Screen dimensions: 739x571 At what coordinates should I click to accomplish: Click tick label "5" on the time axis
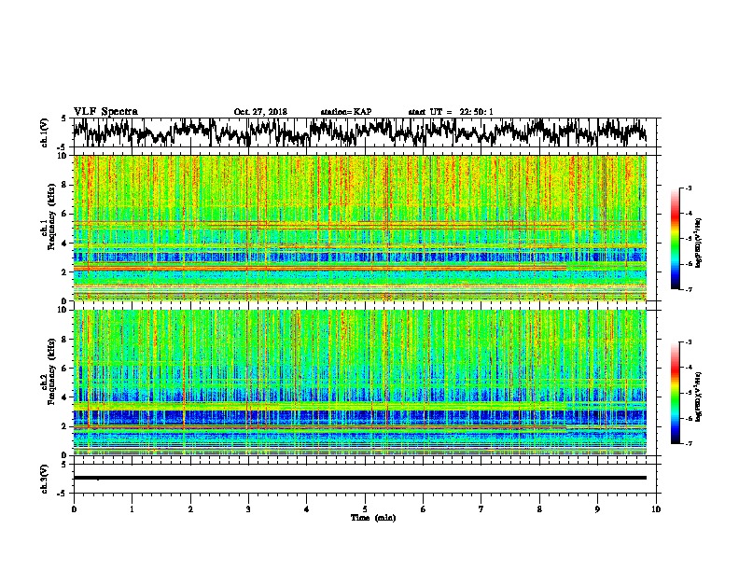[365, 508]
